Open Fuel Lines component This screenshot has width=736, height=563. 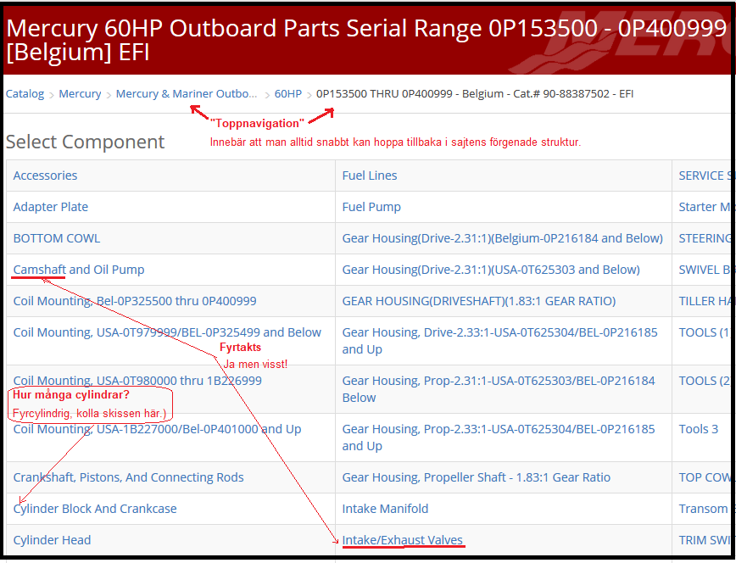(370, 176)
